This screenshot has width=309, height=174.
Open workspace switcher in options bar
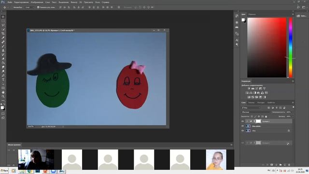tap(304, 7)
